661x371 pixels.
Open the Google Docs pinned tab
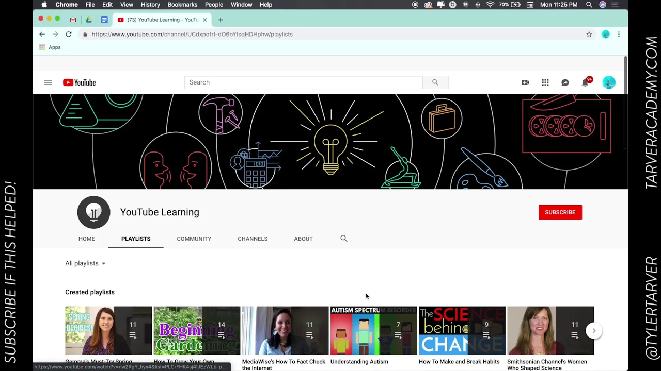coord(104,20)
